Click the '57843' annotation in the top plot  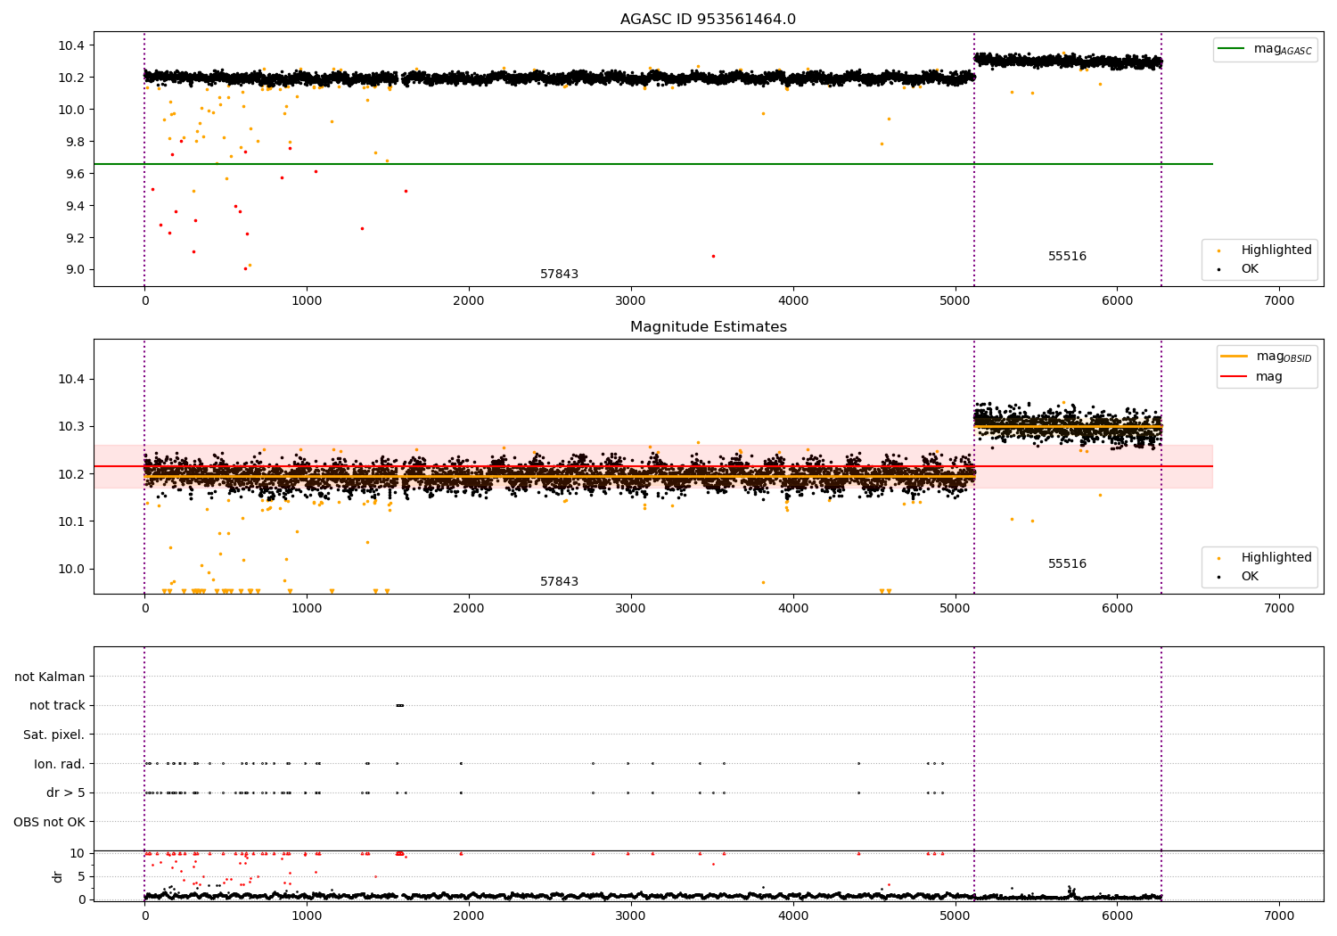pyautogui.click(x=559, y=275)
